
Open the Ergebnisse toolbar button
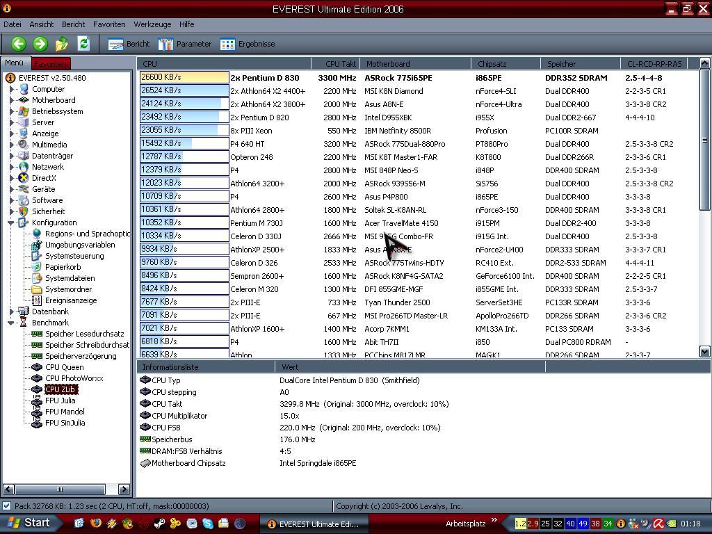coord(248,44)
